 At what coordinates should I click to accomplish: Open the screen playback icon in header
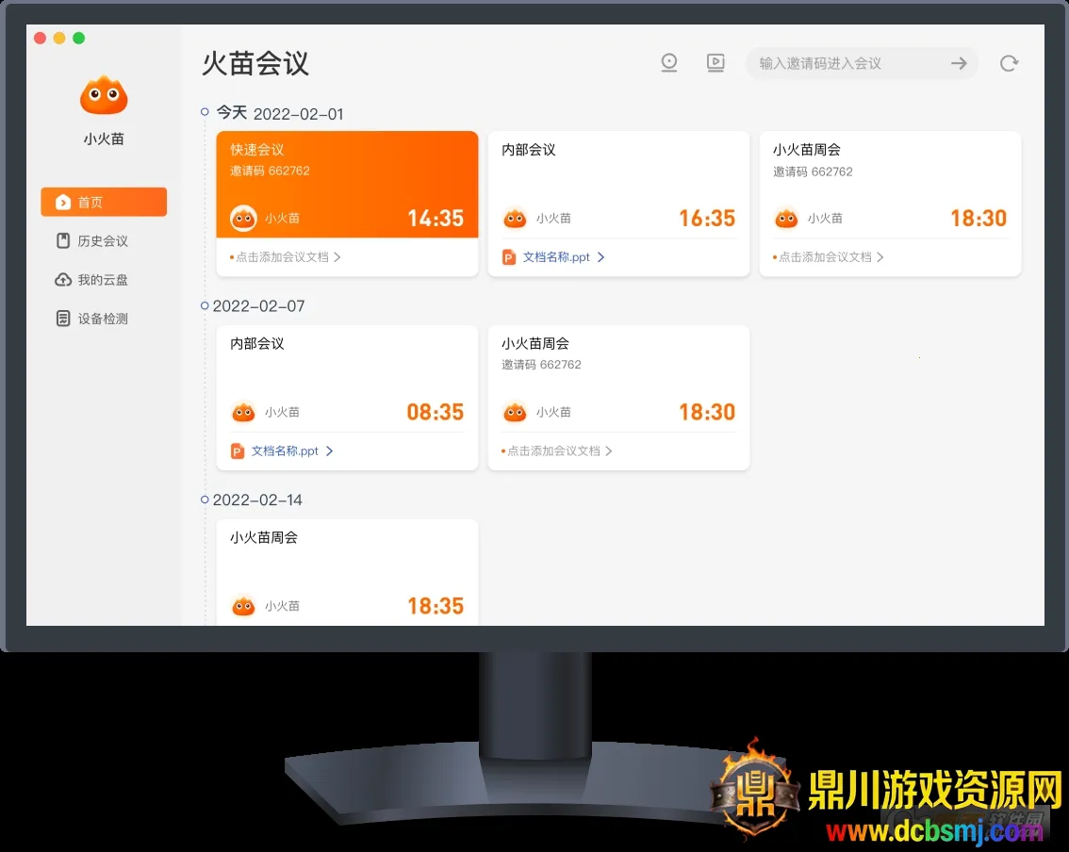(x=715, y=63)
